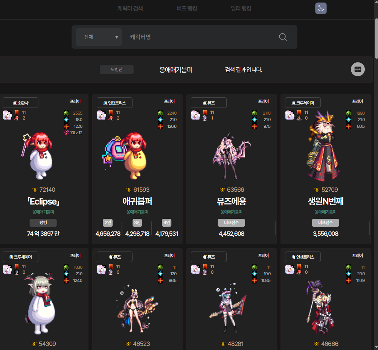Viewport: 378px width, 350px height.
Task: Click the 응애애기븜미 link under 「Eclipse」
Action: point(43,212)
